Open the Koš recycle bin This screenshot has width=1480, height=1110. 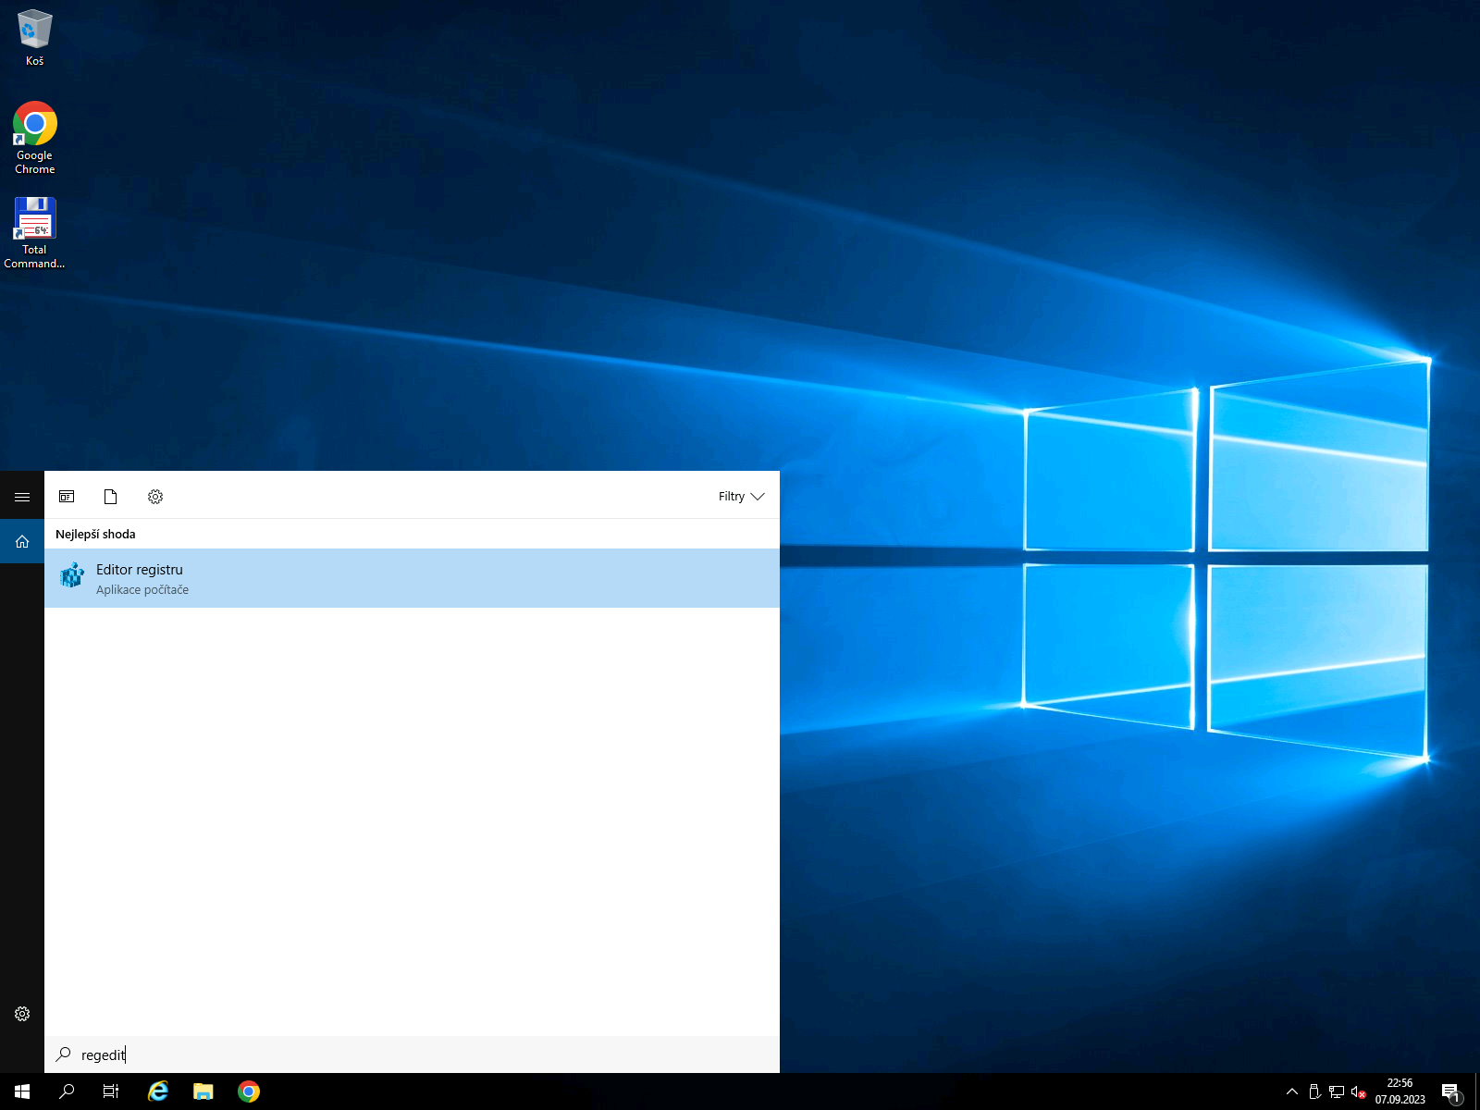(x=34, y=28)
